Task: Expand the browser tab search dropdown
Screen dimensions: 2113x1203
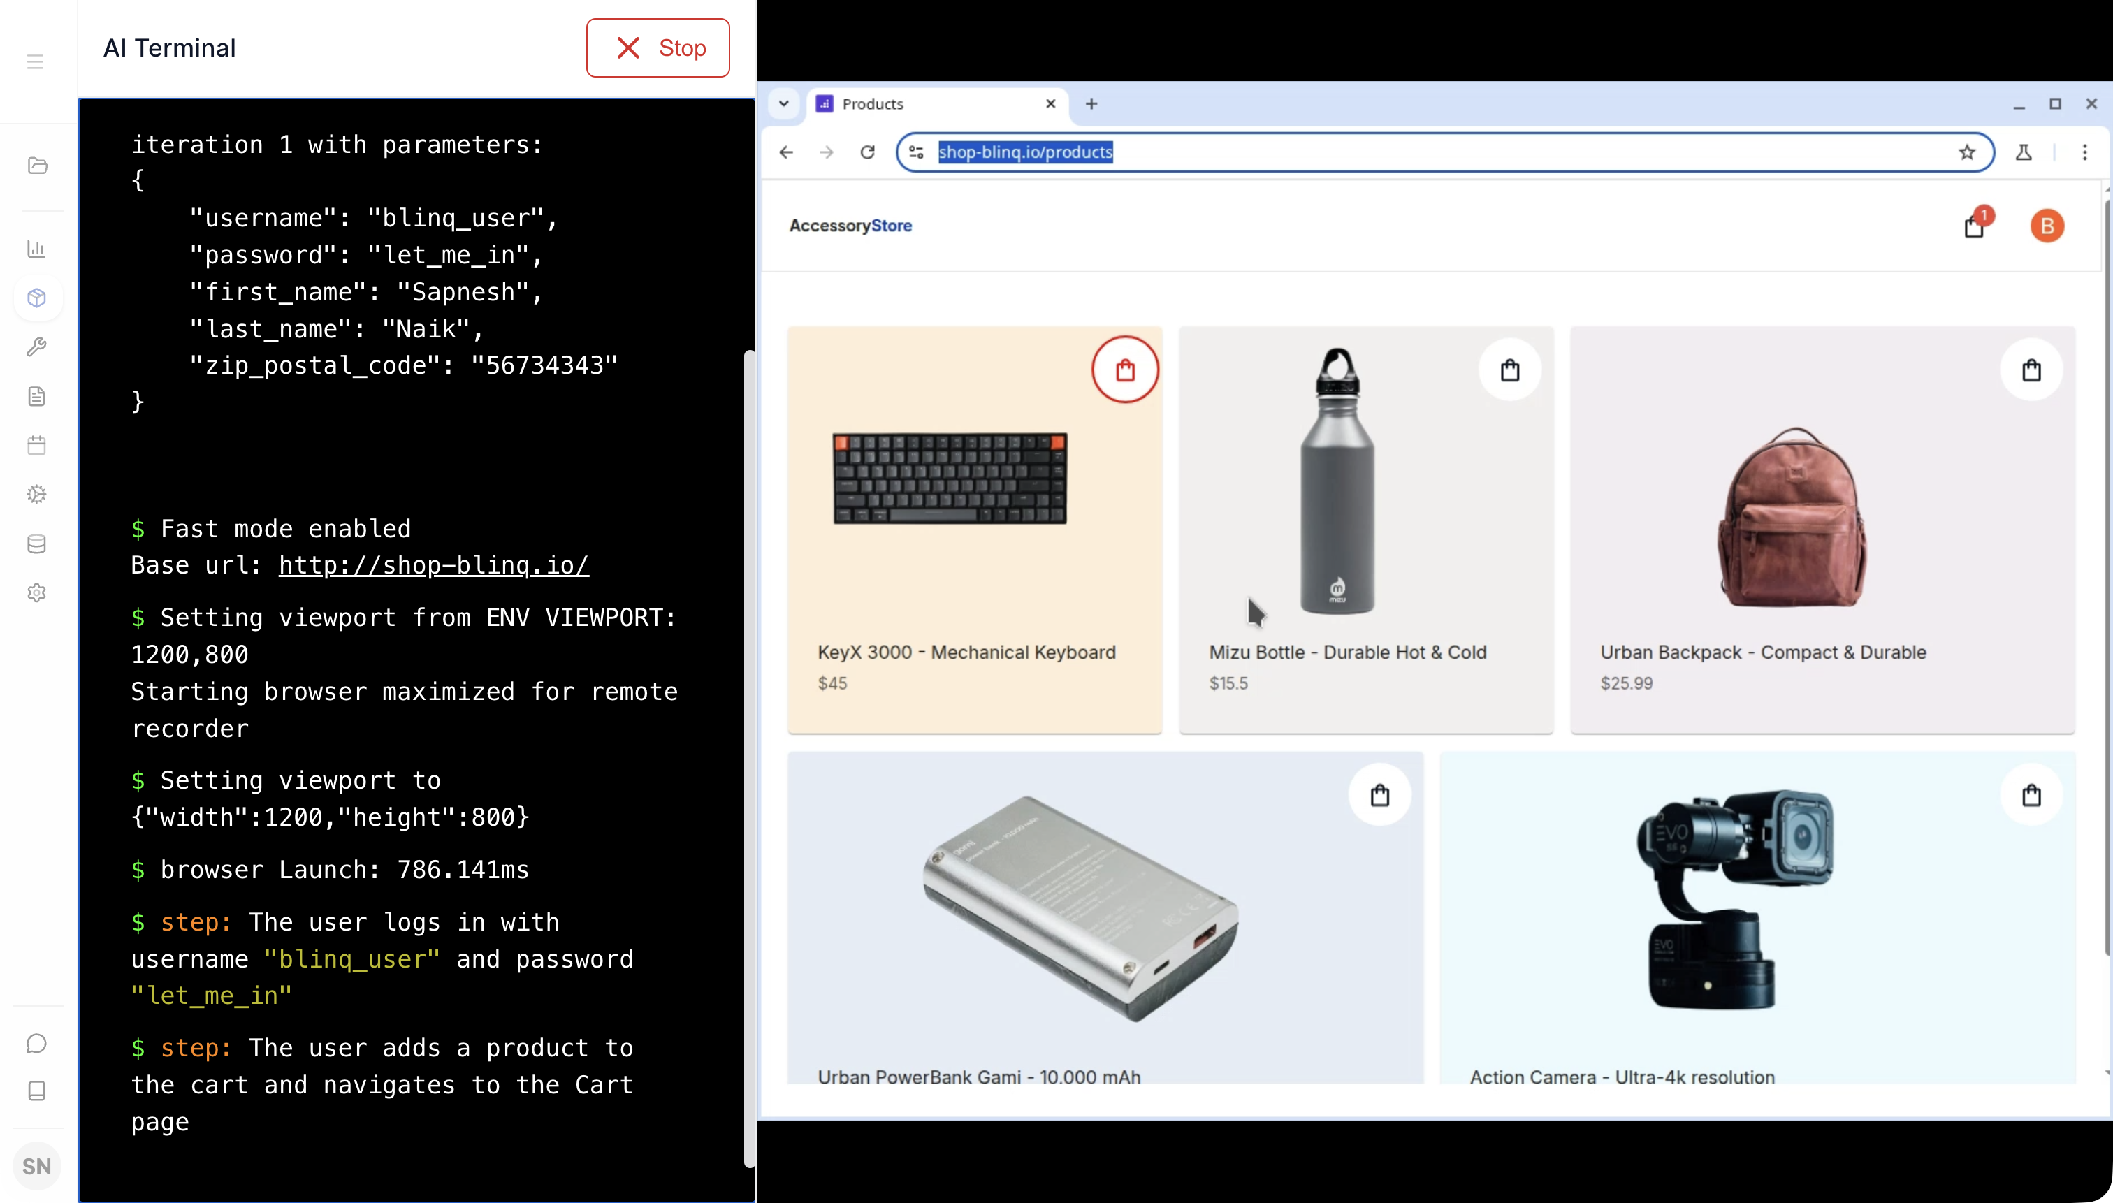Action: tap(783, 104)
